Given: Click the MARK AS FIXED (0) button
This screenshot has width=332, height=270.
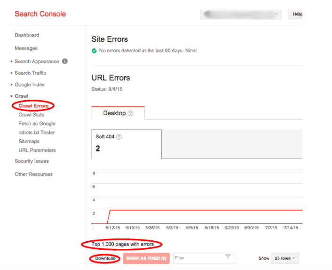Looking at the screenshot, I should [146, 258].
